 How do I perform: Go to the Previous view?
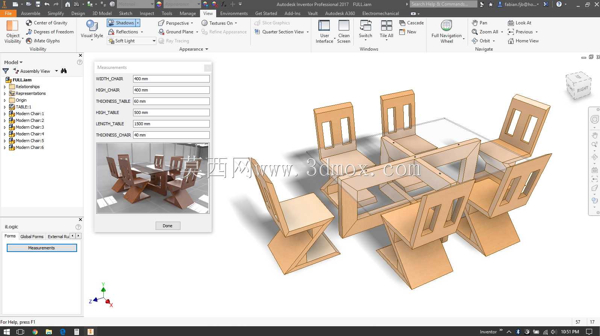[x=520, y=32]
